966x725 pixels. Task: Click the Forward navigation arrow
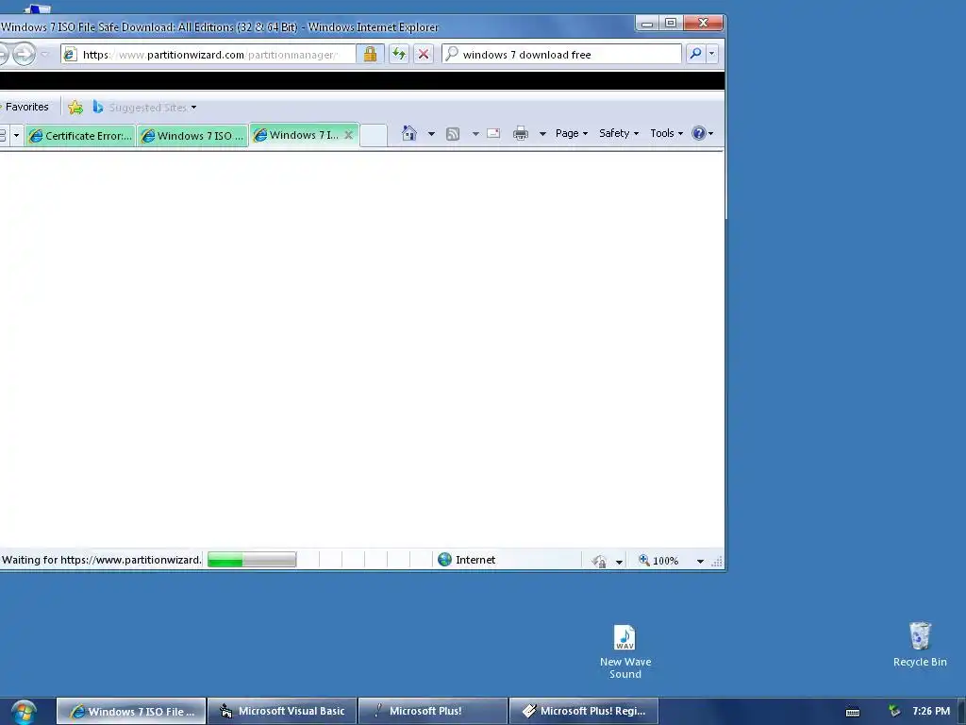click(x=24, y=54)
